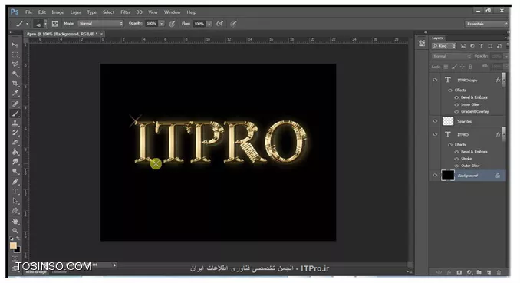This screenshot has height=283, width=520.
Task: Select the Custom Shape tool
Action: (x=15, y=211)
